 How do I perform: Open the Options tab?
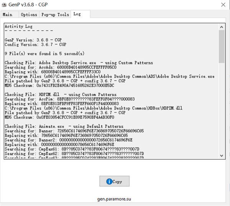29,15
